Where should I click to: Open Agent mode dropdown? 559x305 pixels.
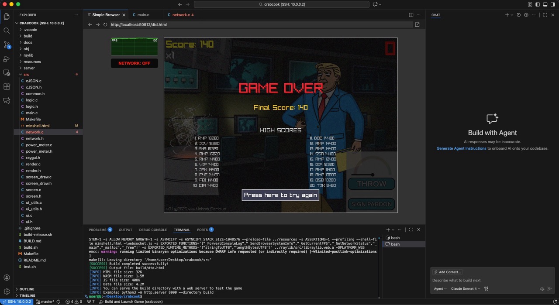440,288
